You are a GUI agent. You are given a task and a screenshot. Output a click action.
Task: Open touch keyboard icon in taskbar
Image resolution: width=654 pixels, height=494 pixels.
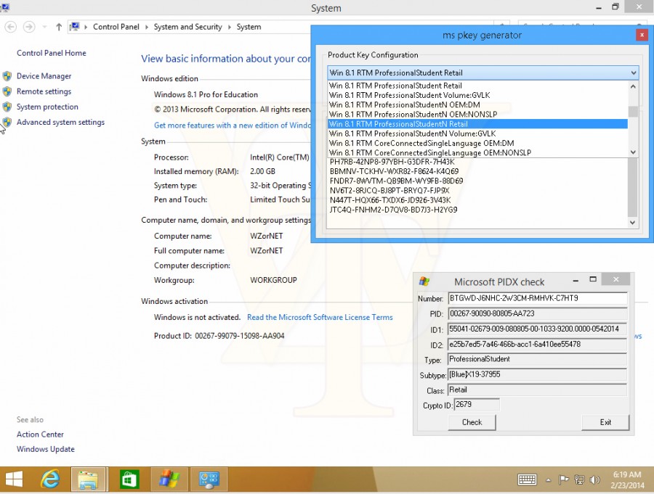coord(527,479)
